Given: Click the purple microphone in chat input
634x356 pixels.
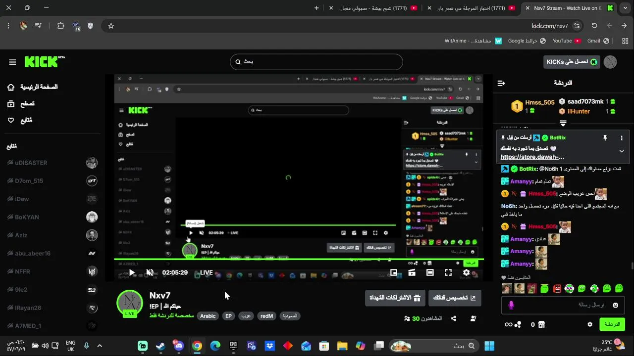Looking at the screenshot, I should (x=512, y=305).
